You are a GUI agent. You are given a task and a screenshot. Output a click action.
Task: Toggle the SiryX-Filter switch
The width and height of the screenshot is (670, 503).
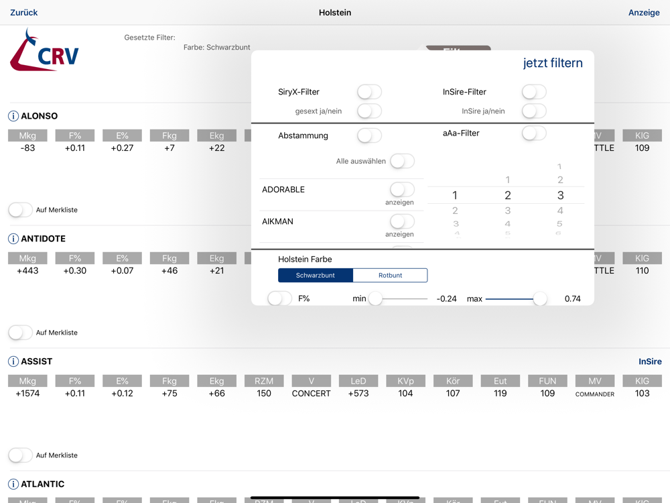pyautogui.click(x=369, y=92)
